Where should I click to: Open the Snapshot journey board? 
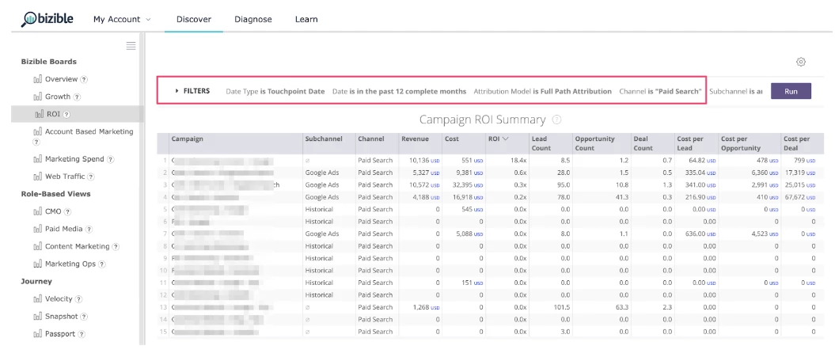(61, 317)
